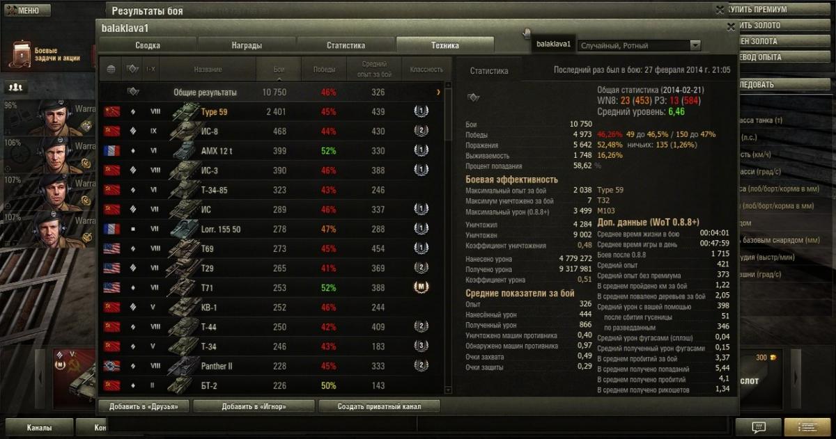This screenshot has height=439, width=836.
Task: Sort by nation globe column icon
Action: pos(111,69)
